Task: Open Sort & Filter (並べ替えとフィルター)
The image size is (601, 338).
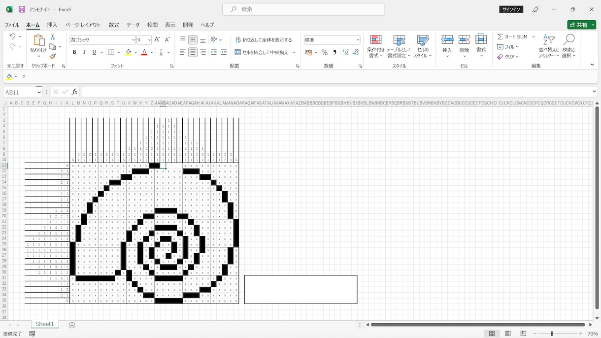Action: tap(549, 47)
